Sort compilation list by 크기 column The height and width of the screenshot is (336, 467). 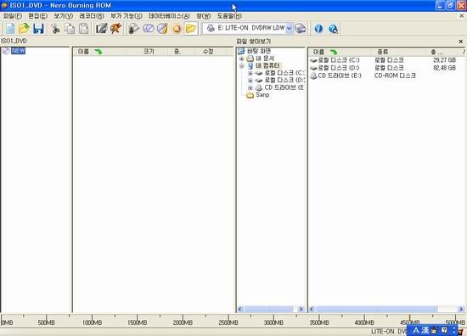[149, 52]
